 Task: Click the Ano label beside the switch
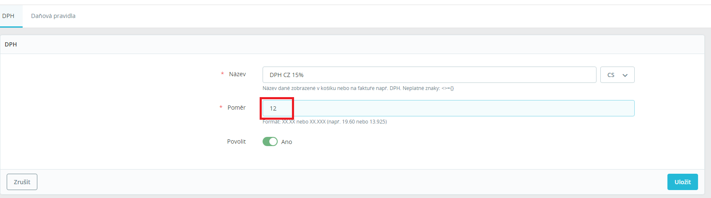tap(286, 142)
